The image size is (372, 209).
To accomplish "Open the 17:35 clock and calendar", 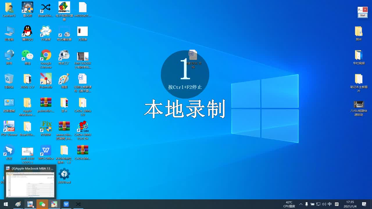I will coord(350,204).
